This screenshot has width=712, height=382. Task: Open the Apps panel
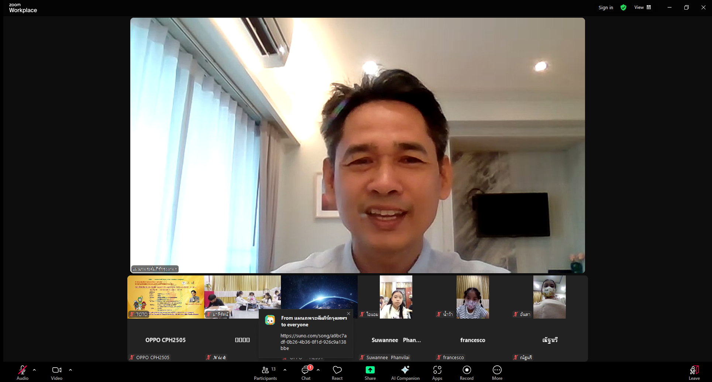pyautogui.click(x=437, y=372)
